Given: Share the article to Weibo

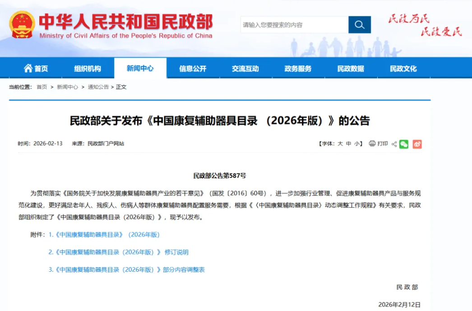Looking at the screenshot, I should coord(416,144).
